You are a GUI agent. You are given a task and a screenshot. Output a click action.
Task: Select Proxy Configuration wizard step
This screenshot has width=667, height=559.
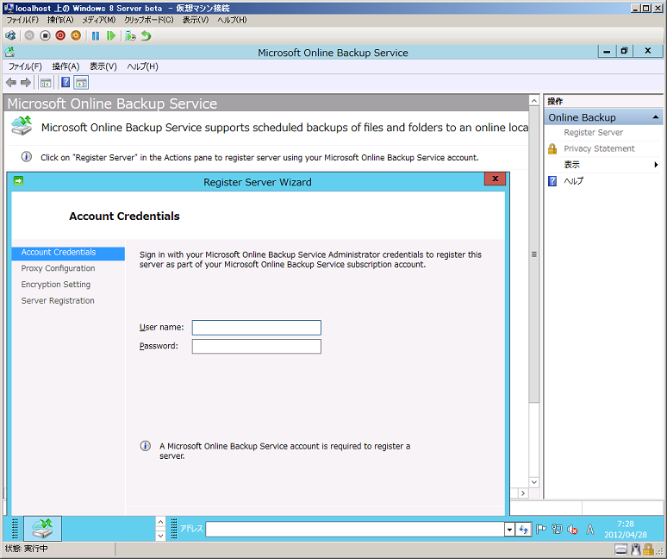point(58,268)
